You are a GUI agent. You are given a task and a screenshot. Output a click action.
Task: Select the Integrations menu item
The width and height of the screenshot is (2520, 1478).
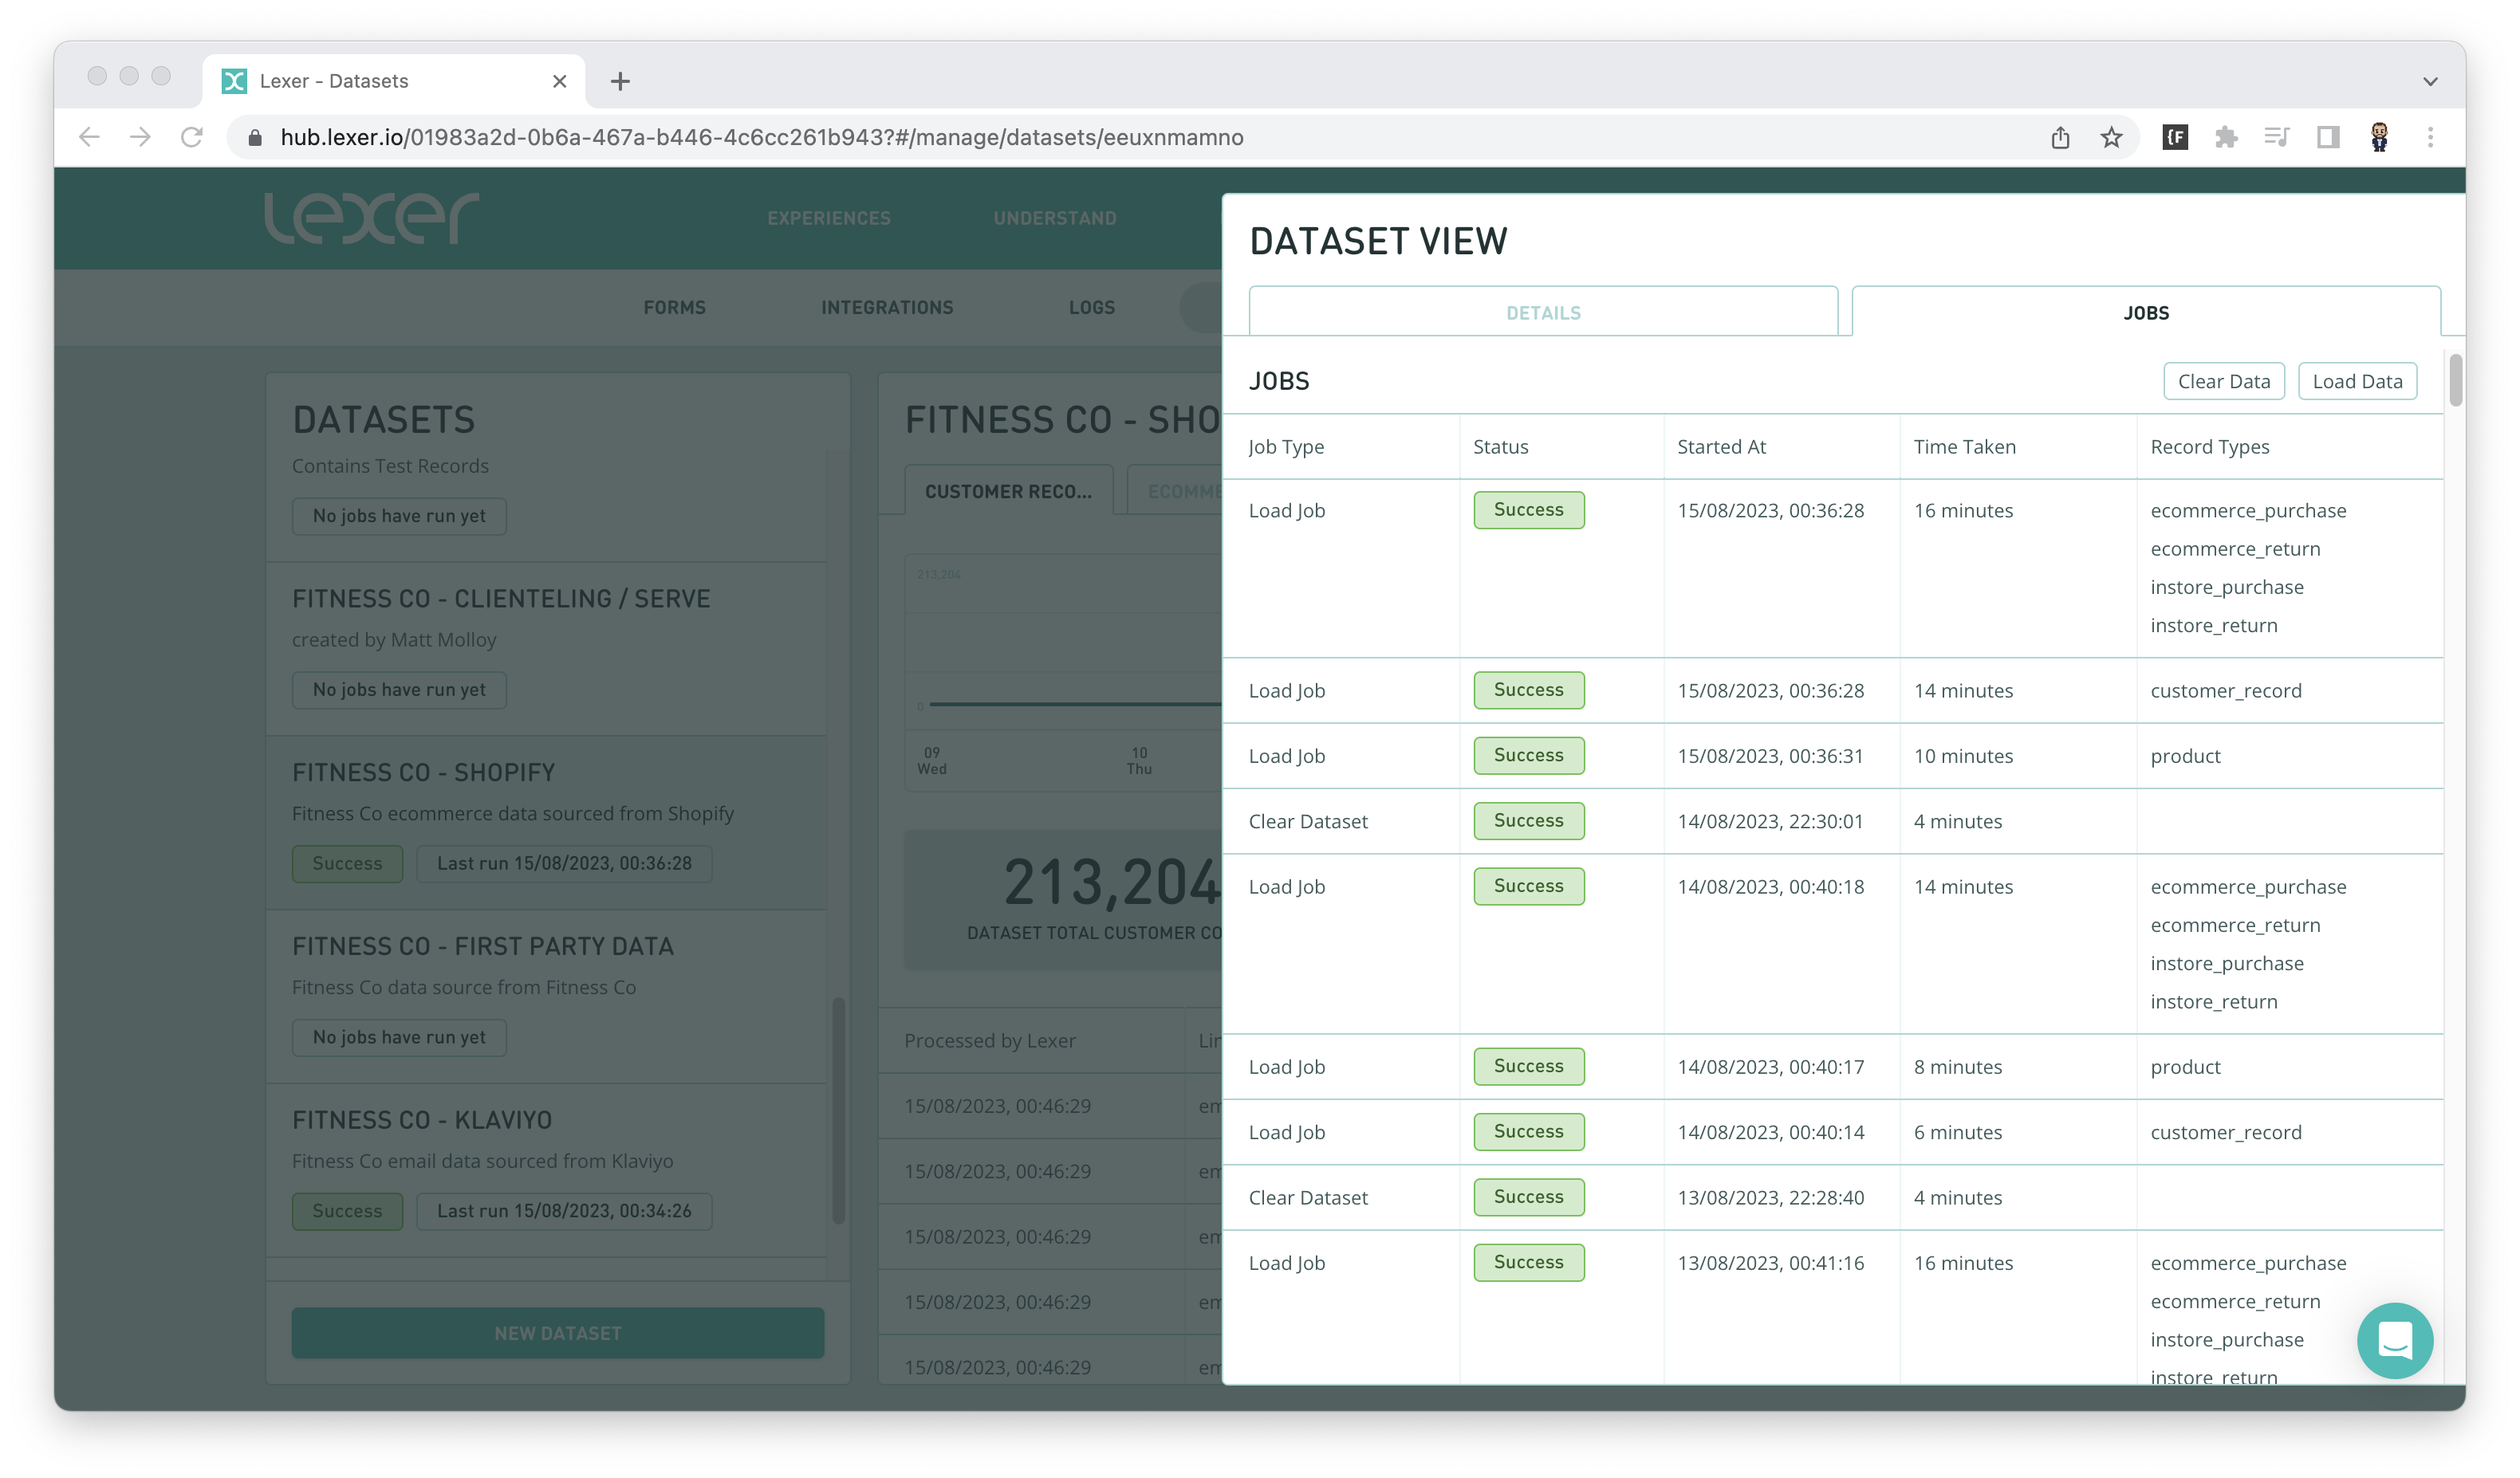(x=887, y=308)
